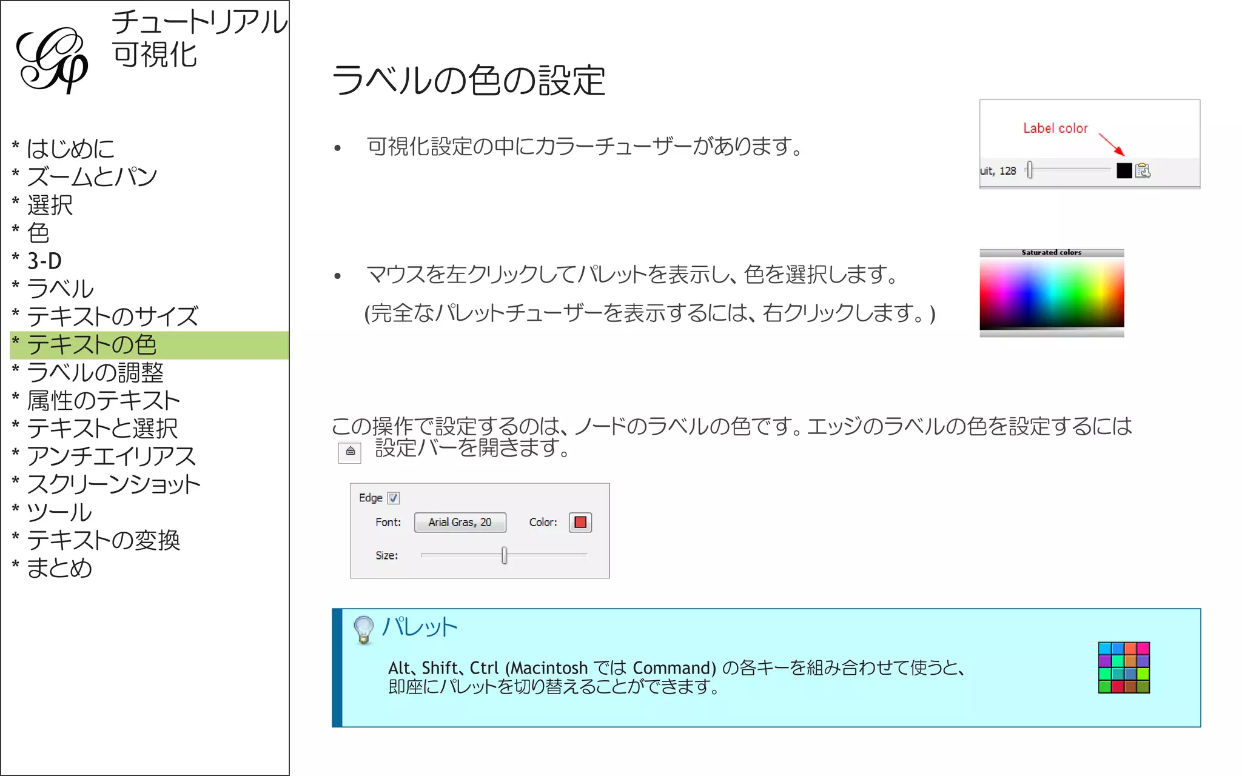Click the label size slider handle near 128

(1029, 170)
